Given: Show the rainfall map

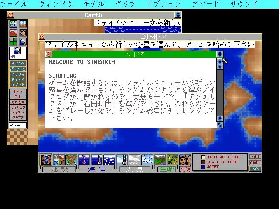Looking at the screenshot, I should (x=135, y=160).
